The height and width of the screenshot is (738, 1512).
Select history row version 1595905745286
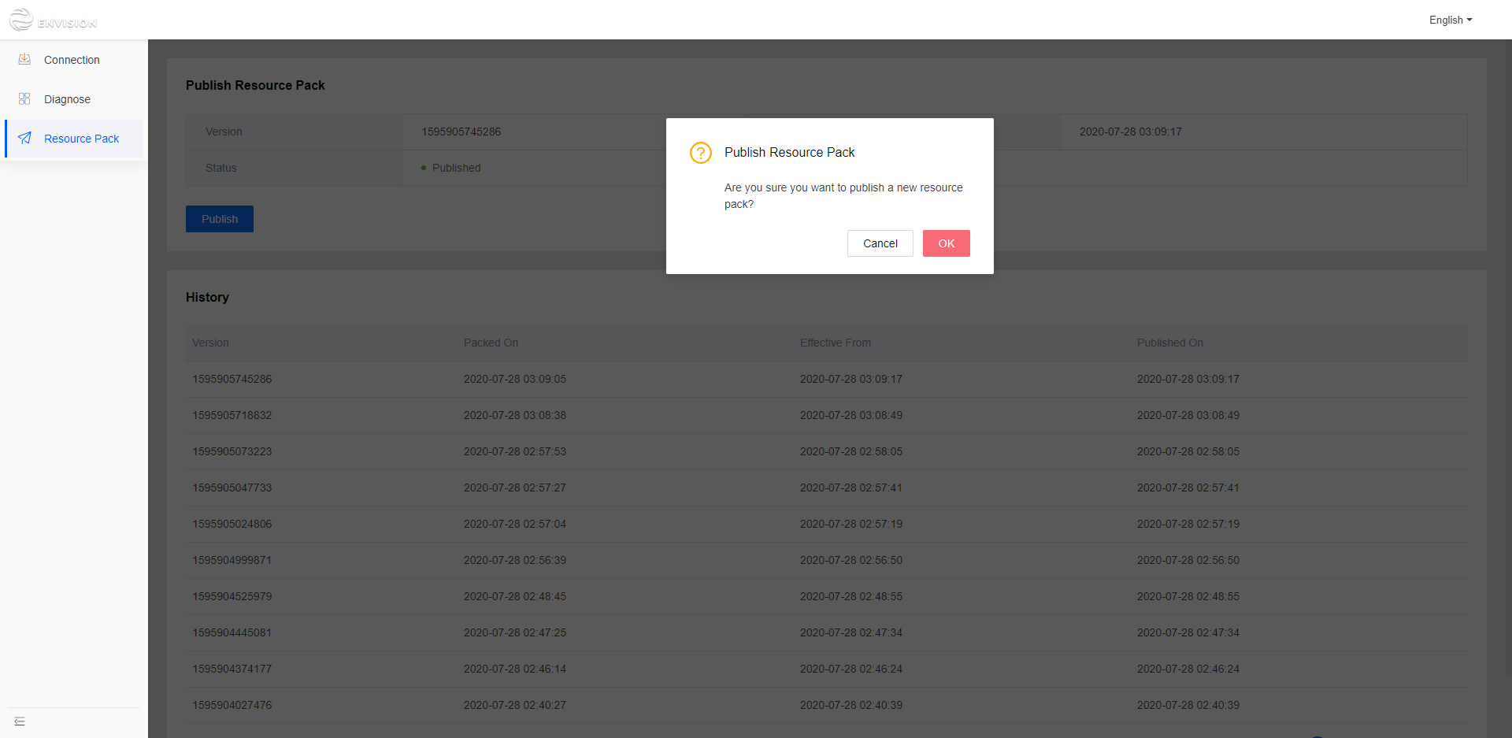click(232, 380)
